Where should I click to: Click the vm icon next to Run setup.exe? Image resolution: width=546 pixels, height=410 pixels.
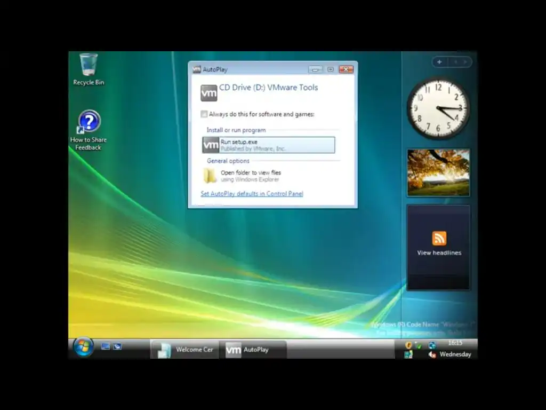pos(211,145)
